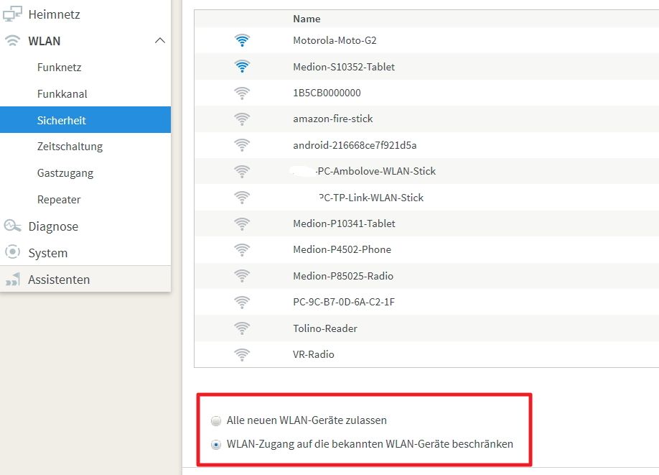The height and width of the screenshot is (475, 659).
Task: Enable WLAN-Zugang auf bekannte Geräte beschränken
Action: [x=215, y=444]
